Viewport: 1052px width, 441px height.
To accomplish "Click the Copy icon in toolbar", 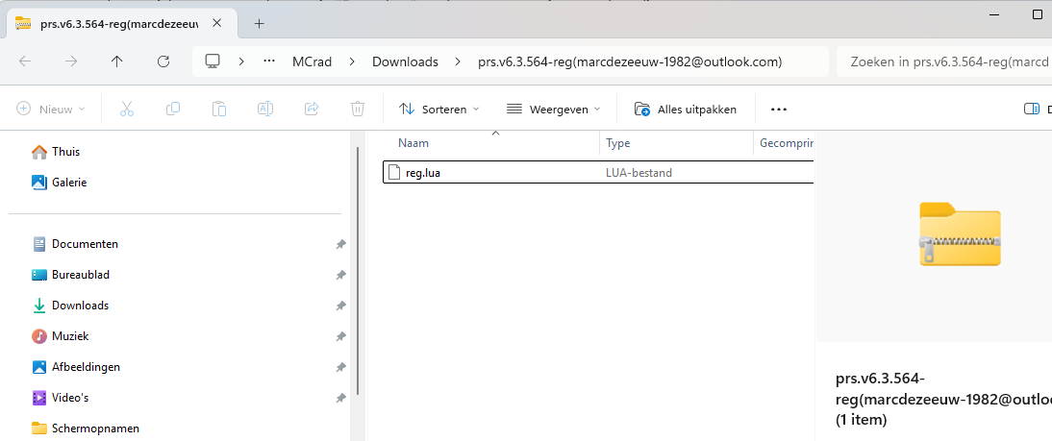I will coord(173,110).
